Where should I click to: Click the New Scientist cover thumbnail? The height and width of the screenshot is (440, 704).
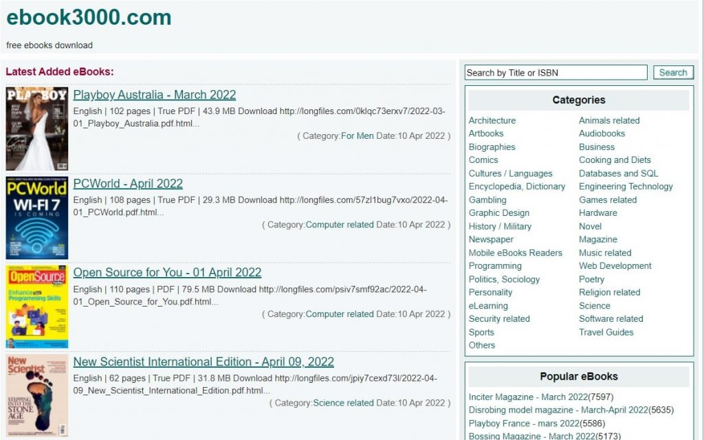pyautogui.click(x=37, y=395)
